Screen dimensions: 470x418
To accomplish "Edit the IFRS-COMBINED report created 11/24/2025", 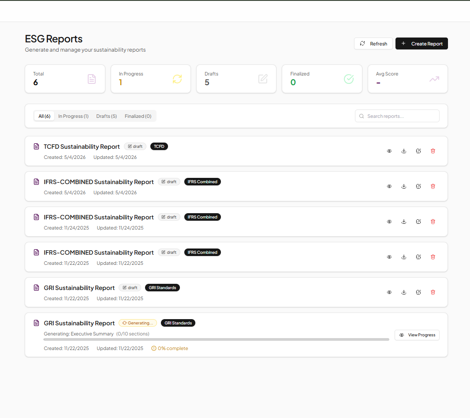I will point(418,222).
